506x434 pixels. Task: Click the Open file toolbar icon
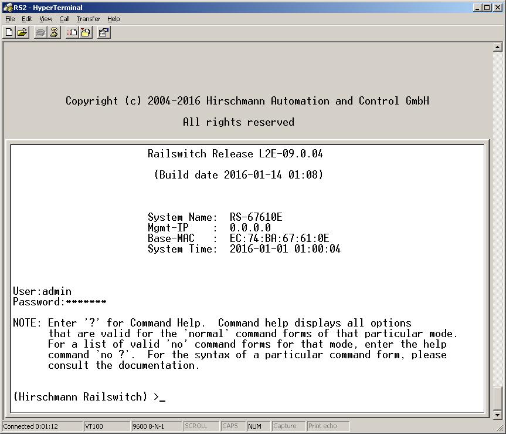[22, 33]
